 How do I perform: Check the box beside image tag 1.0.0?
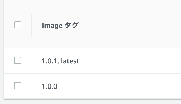(18, 86)
